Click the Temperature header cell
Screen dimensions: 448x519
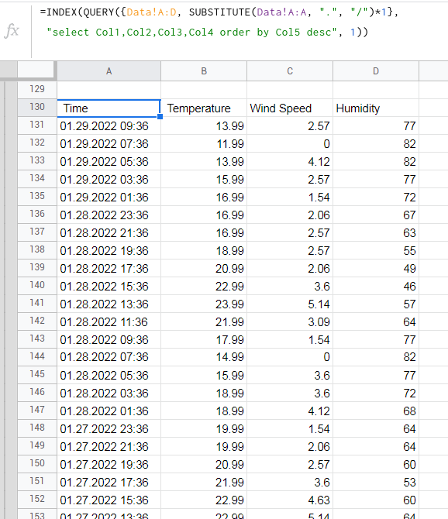click(204, 108)
